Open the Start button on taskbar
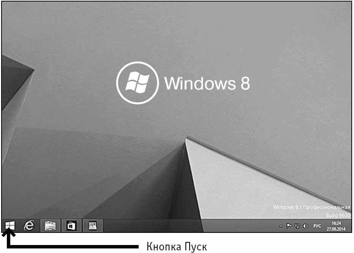 (10, 225)
